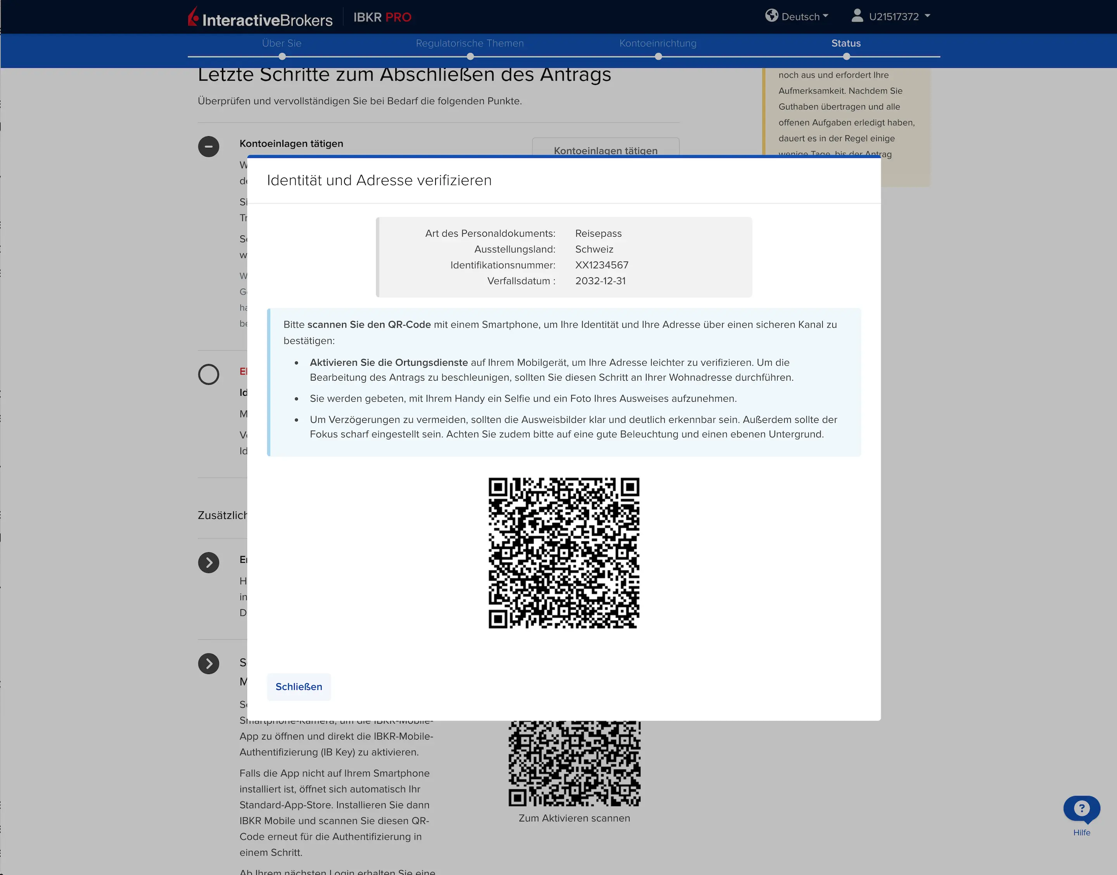Screen dimensions: 1117x875
Task: Click the globe language icon
Action: pyautogui.click(x=771, y=16)
